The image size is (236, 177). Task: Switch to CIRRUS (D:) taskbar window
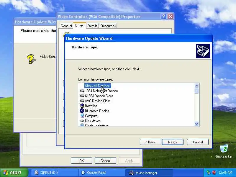coord(54,173)
